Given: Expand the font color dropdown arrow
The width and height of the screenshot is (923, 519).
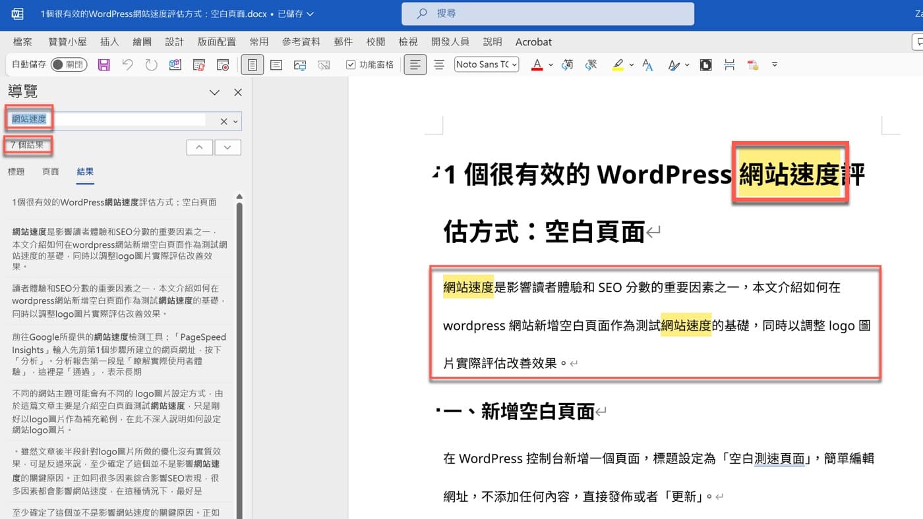Looking at the screenshot, I should coord(551,65).
